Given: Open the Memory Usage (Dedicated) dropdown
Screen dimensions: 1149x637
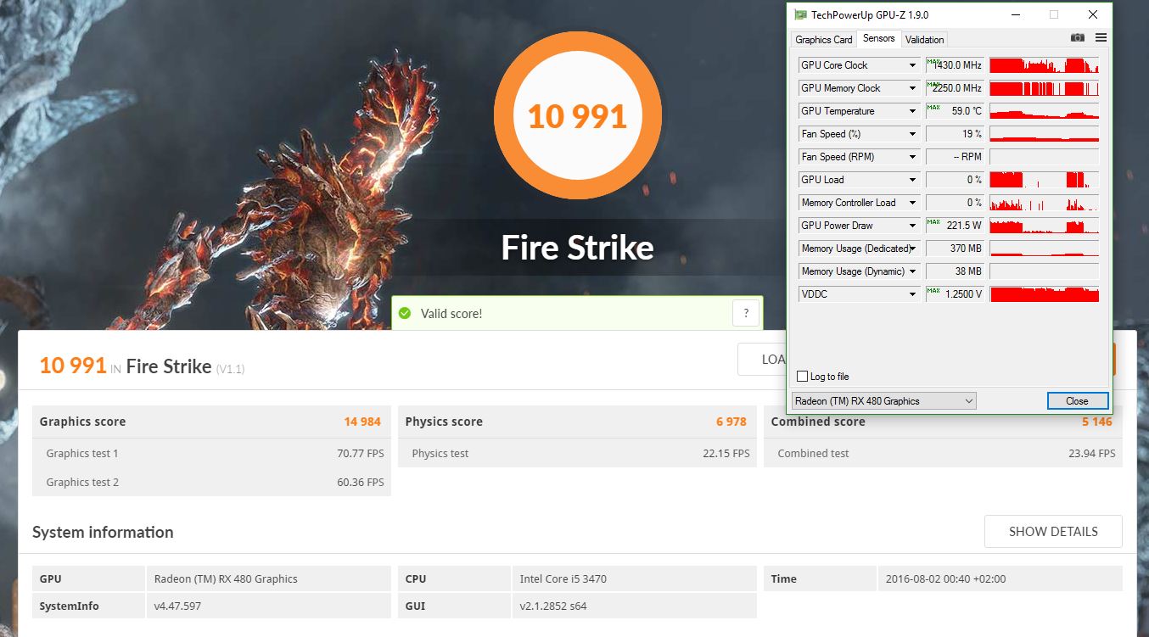Looking at the screenshot, I should (913, 249).
